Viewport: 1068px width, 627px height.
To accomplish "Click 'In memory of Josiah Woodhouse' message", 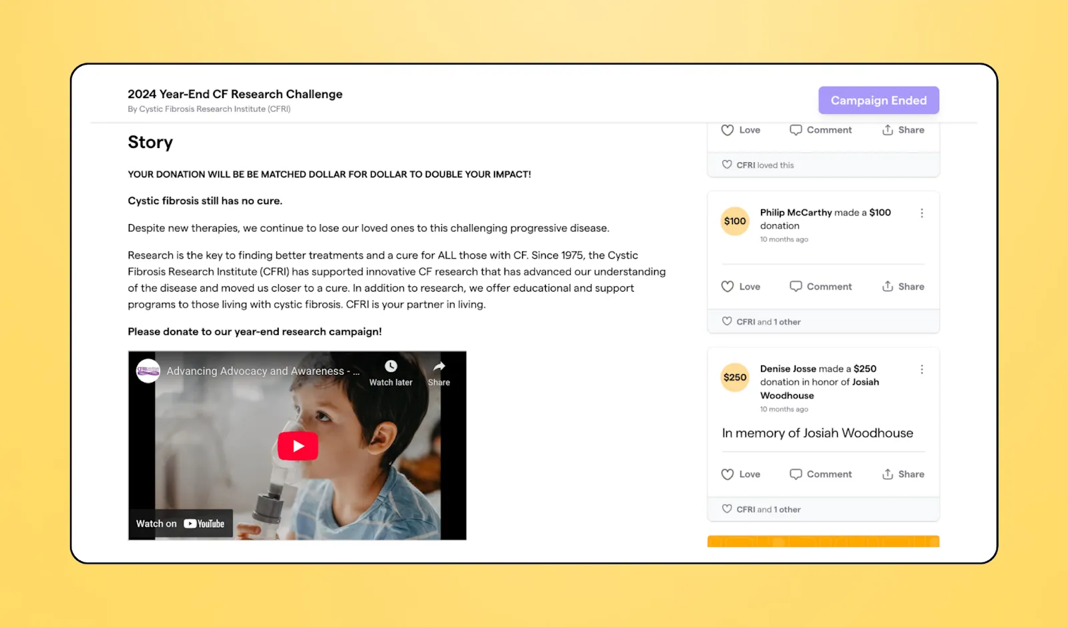I will point(818,433).
